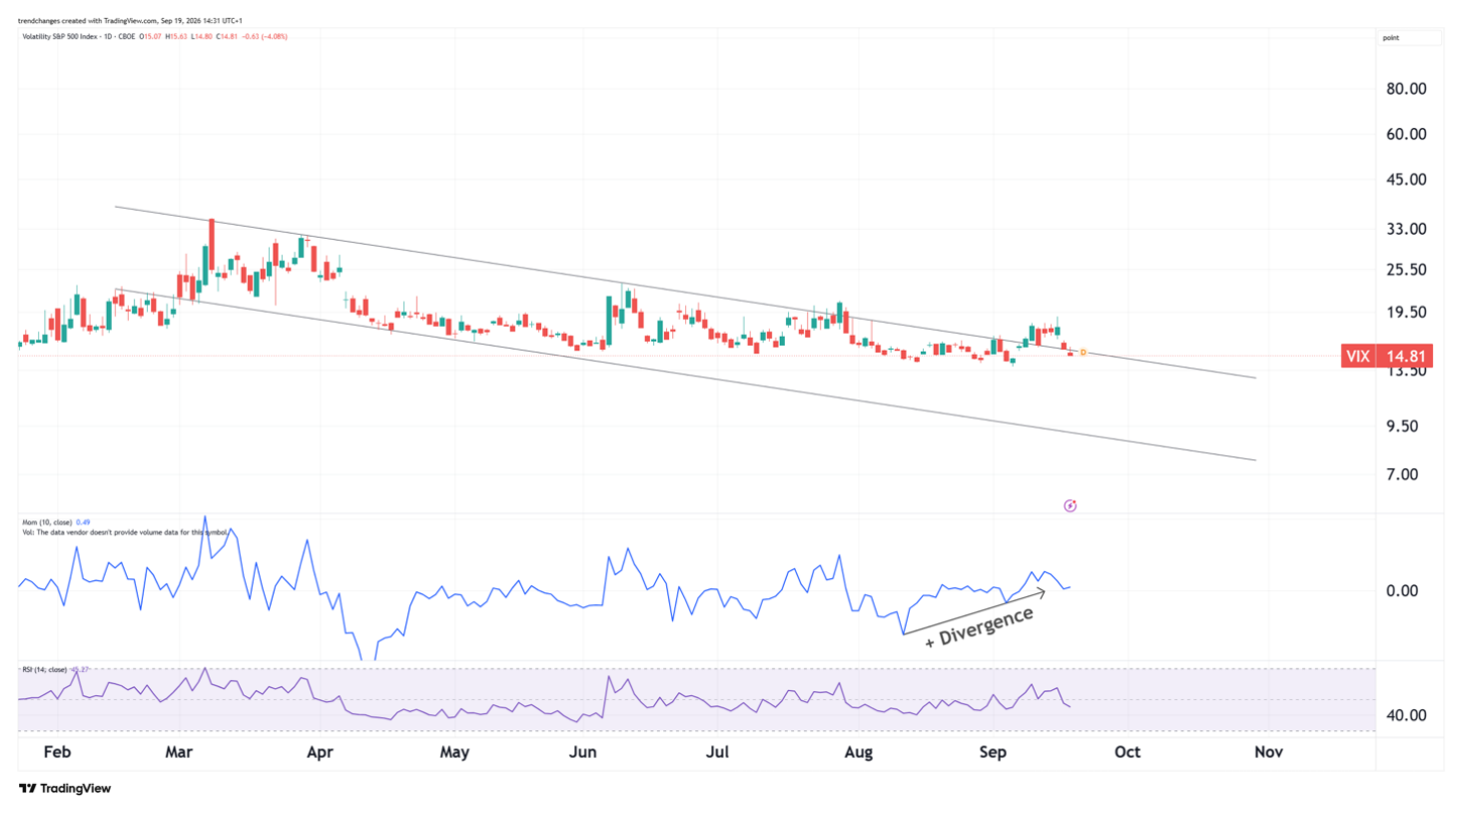Click the red change value −0.63 (−4.08%)
The image size is (1462, 818).
click(265, 36)
